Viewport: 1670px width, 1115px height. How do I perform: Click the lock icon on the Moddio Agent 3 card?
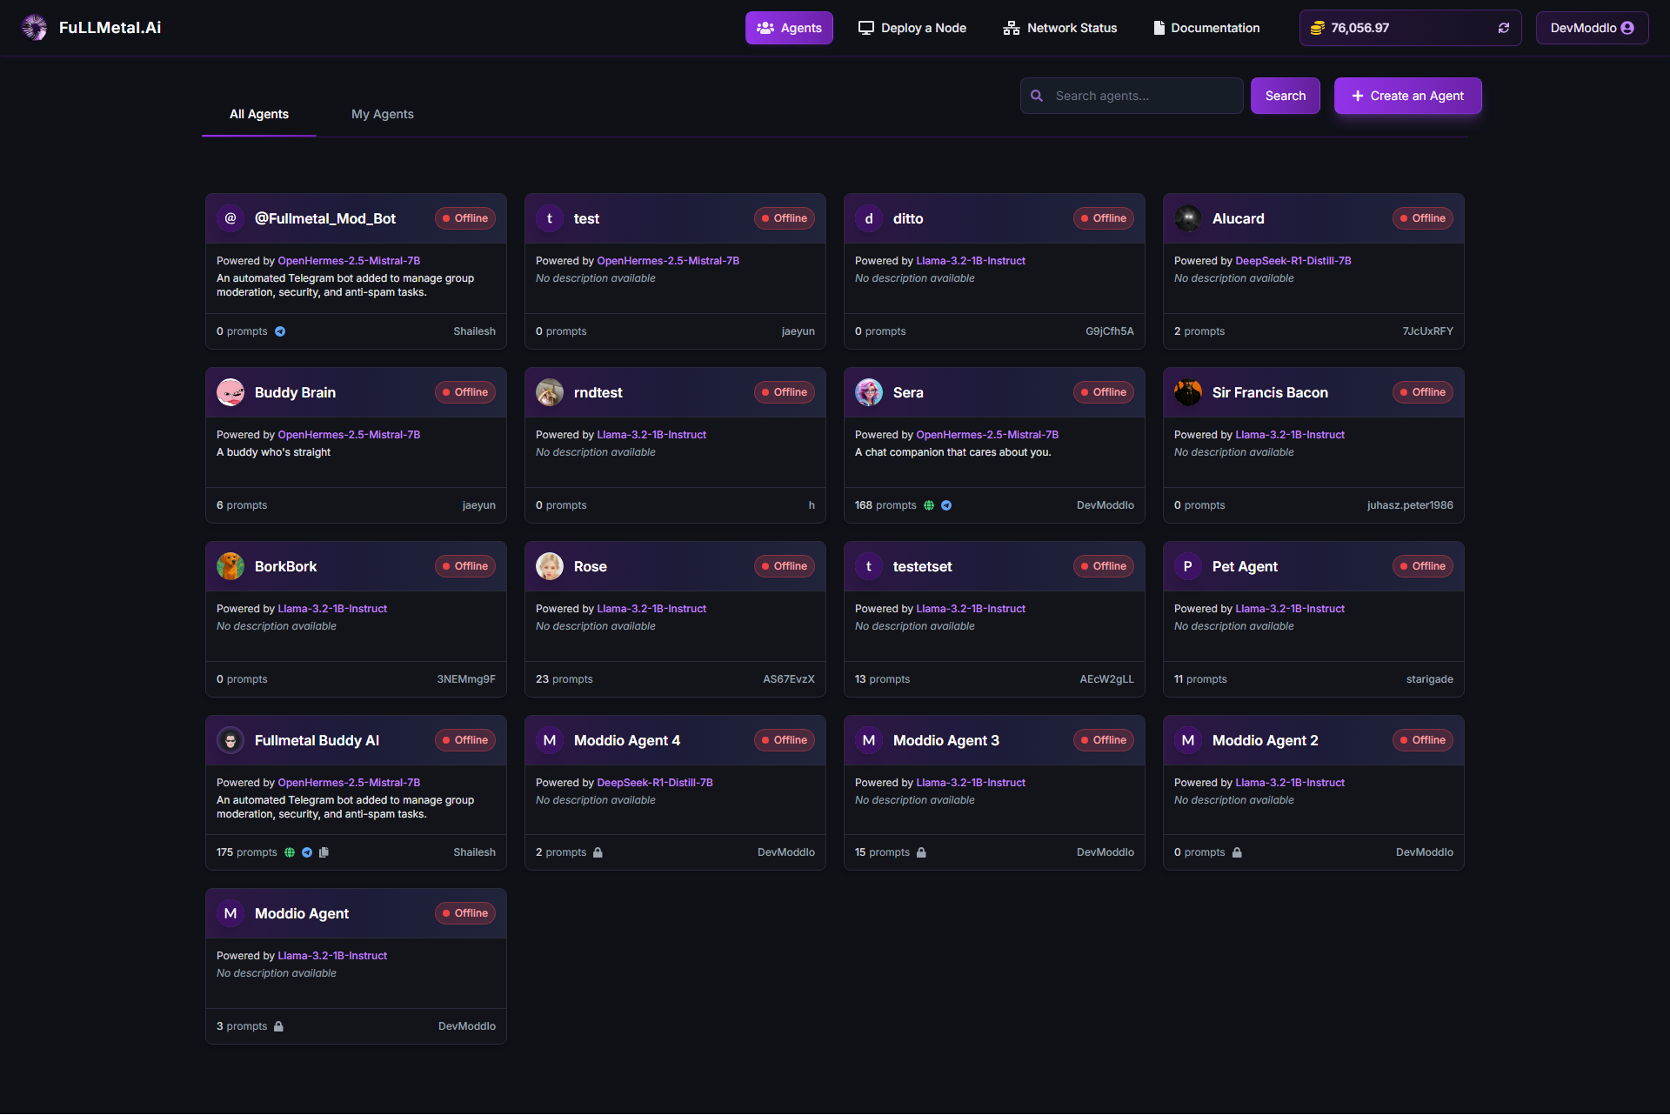[x=921, y=852]
